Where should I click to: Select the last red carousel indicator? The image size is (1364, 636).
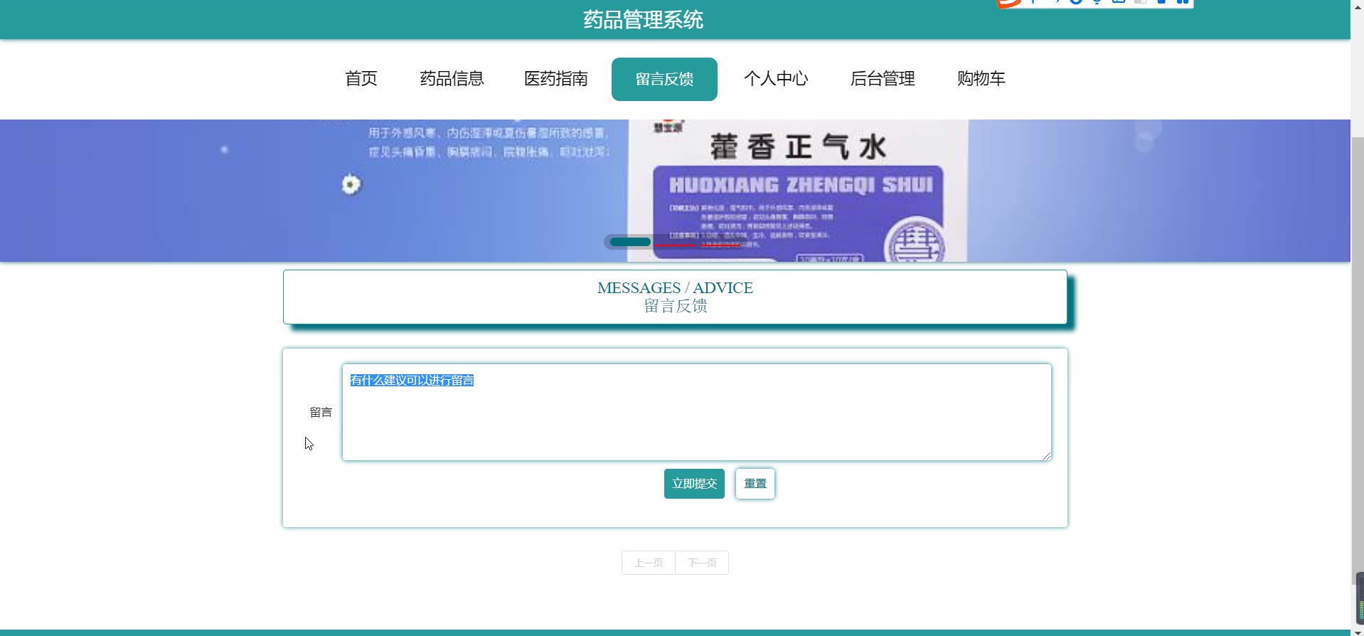[x=720, y=245]
